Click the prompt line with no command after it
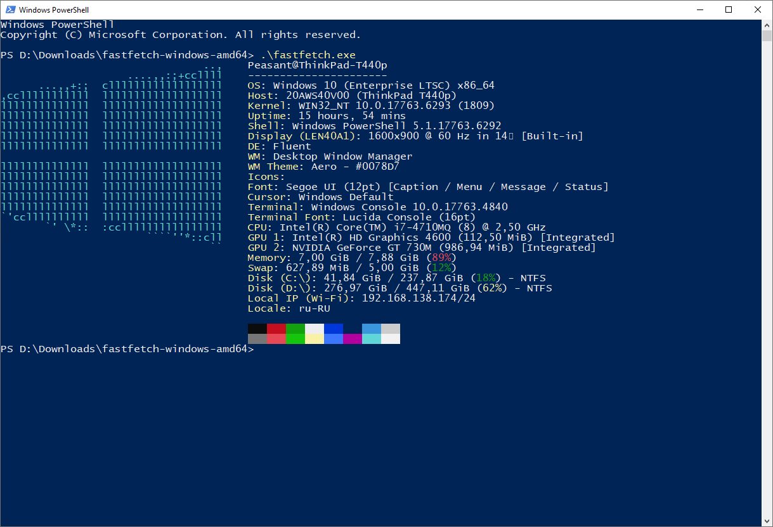This screenshot has height=527, width=773. [x=127, y=349]
